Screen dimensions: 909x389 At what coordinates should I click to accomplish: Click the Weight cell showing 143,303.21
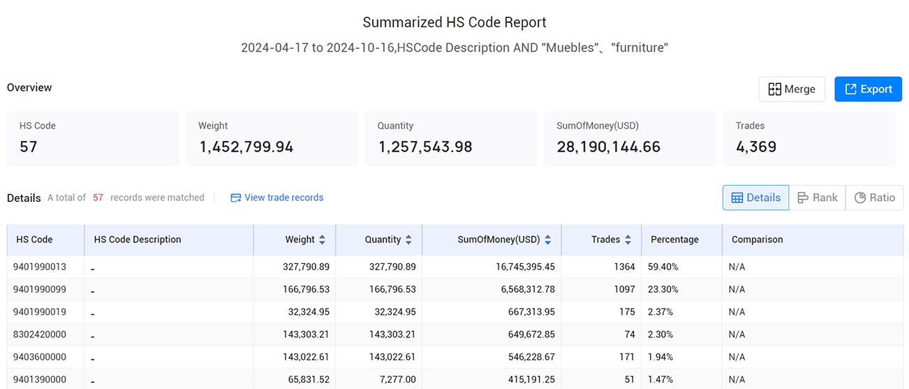(x=294, y=335)
